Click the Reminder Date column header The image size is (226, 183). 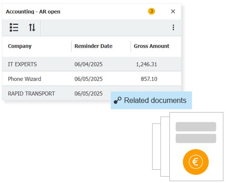click(94, 46)
